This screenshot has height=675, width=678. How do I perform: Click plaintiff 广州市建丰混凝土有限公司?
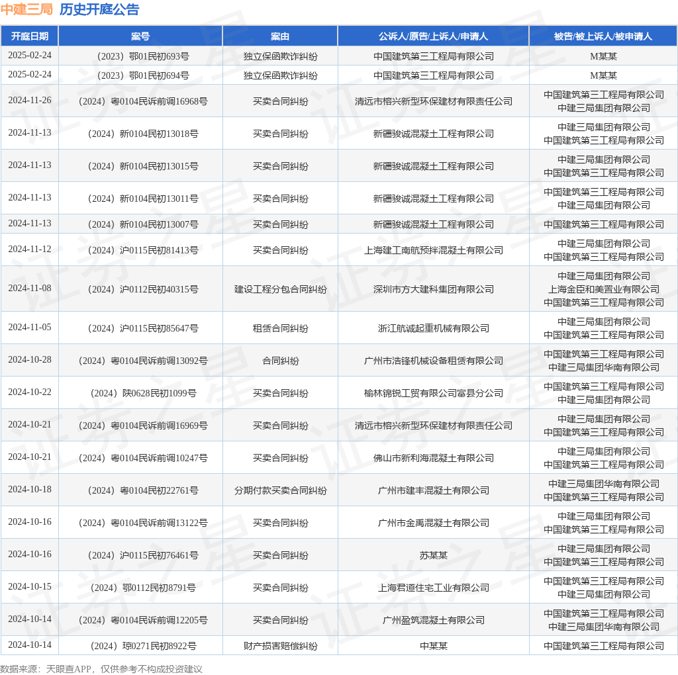[x=433, y=490]
